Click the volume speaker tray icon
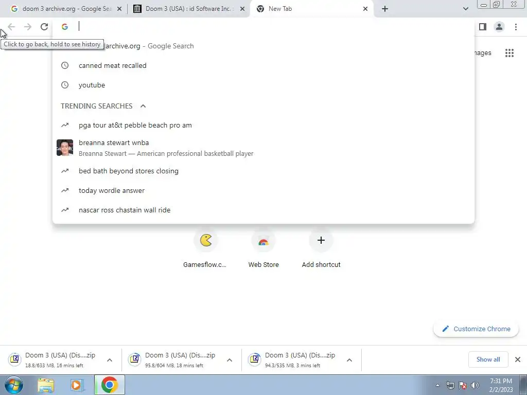 (475, 385)
